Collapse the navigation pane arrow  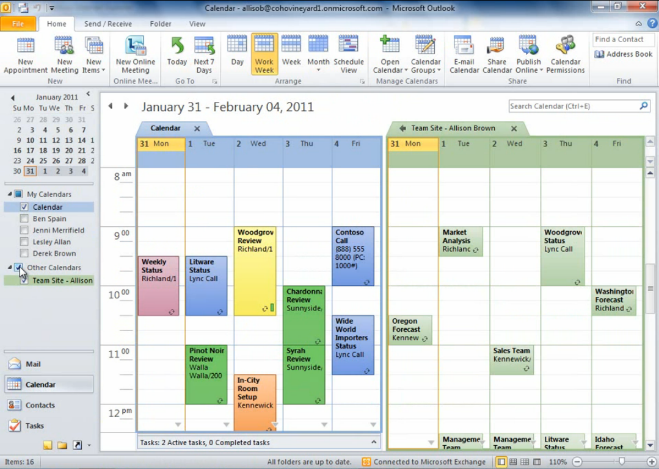(89, 94)
